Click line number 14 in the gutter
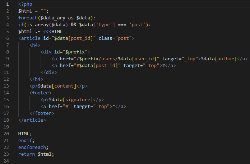The image size is (250, 164). (6, 93)
